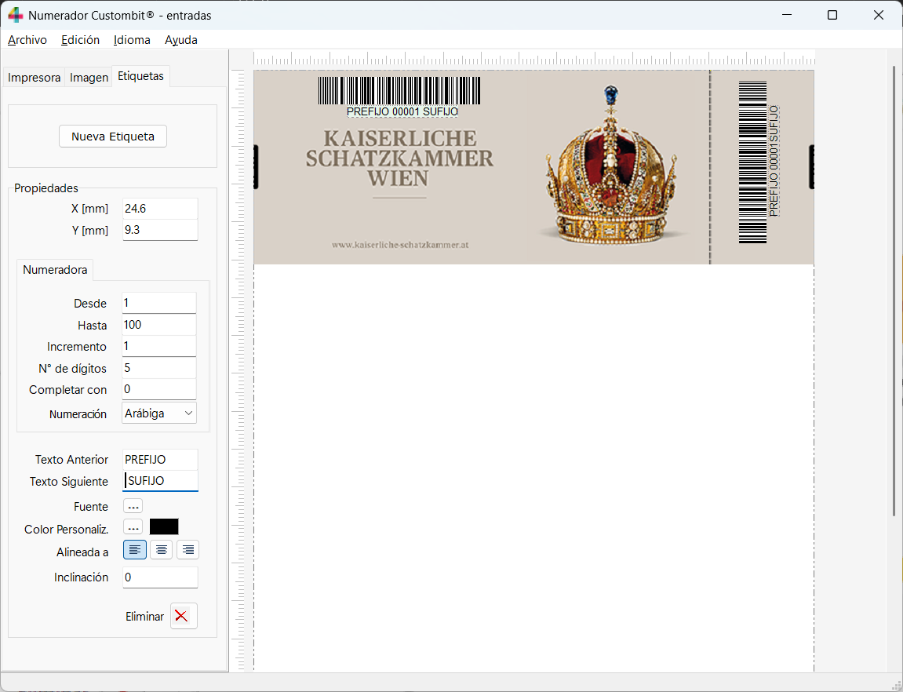Open the Ayuda menu
The height and width of the screenshot is (692, 903).
(x=180, y=40)
